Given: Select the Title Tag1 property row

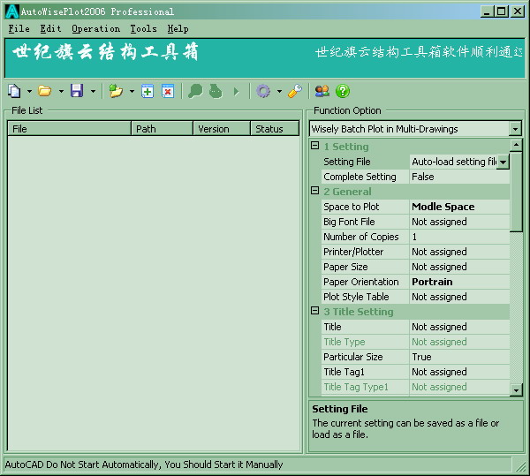Looking at the screenshot, I should click(415, 372).
